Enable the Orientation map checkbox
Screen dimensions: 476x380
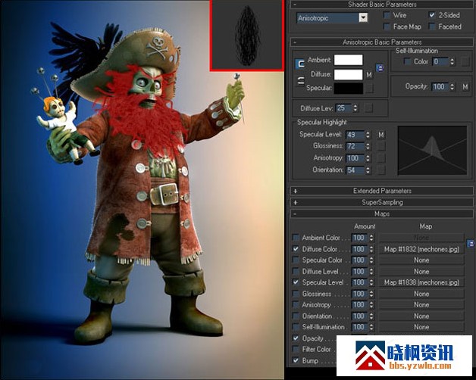[x=296, y=316]
